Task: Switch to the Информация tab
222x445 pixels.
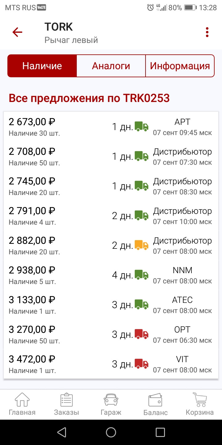Action: (180, 66)
